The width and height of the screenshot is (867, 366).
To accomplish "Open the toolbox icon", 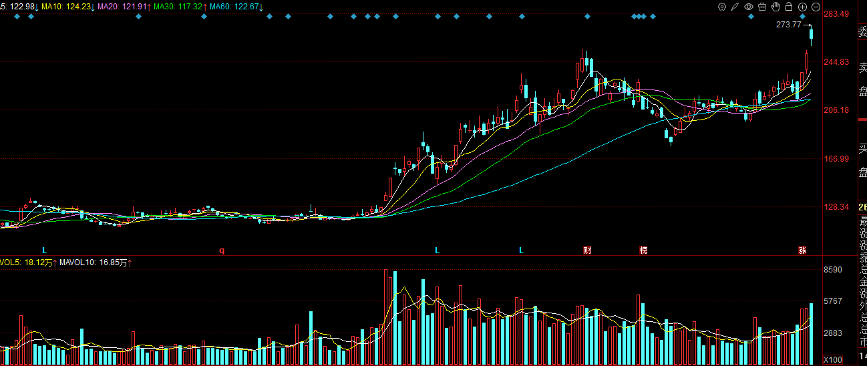I will pyautogui.click(x=762, y=7).
